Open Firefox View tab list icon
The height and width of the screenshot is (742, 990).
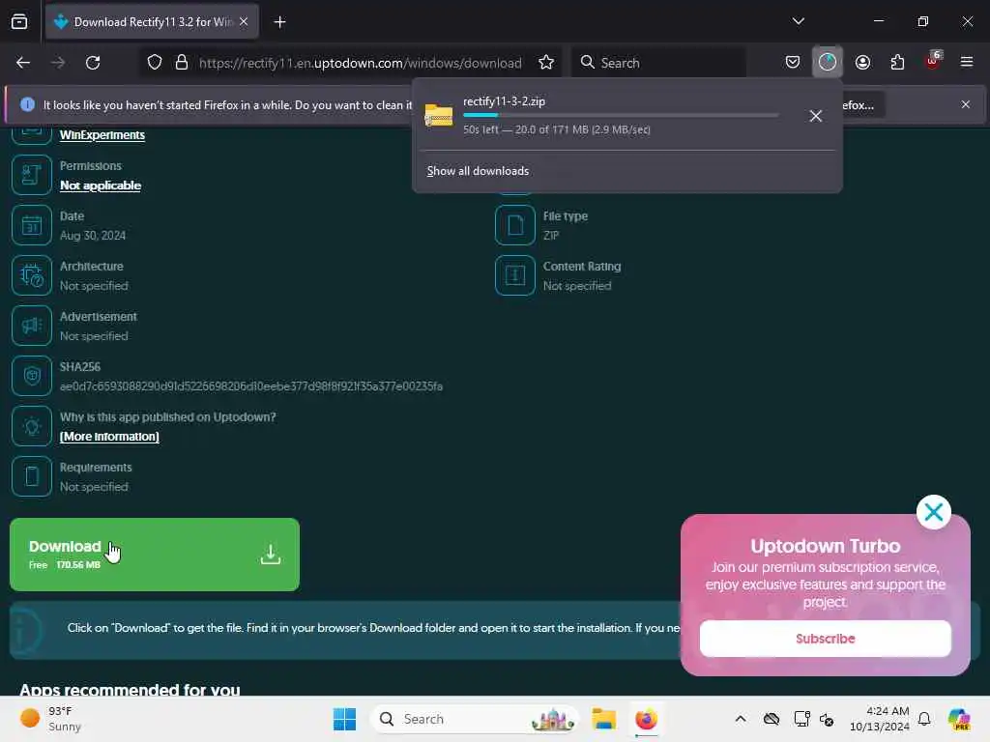click(19, 21)
